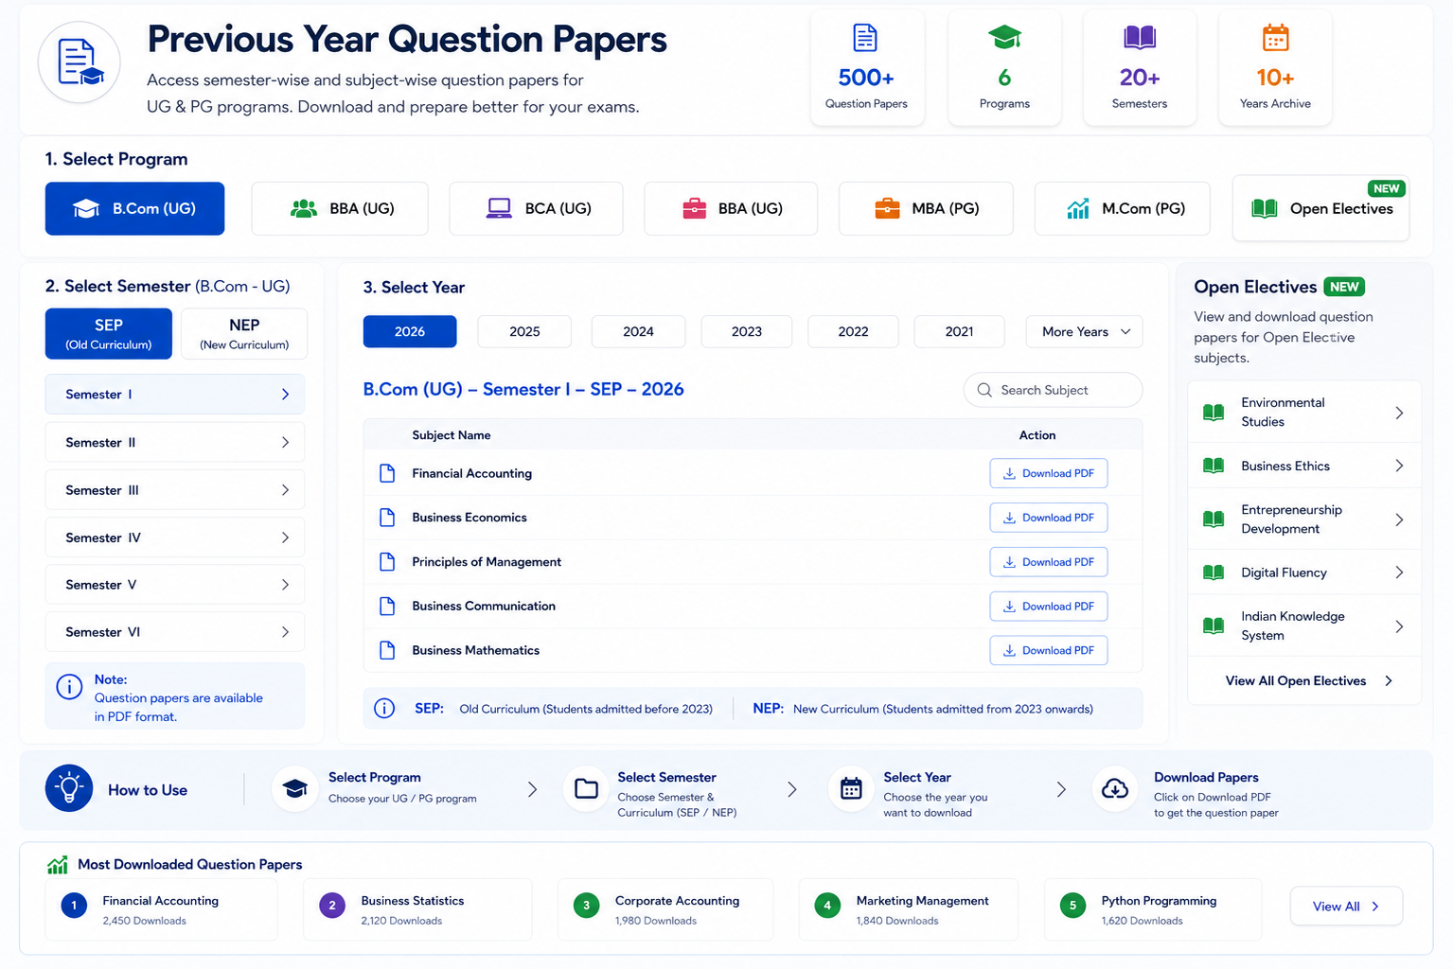
Task: Click book icon beside Environmental Studies
Action: [1214, 413]
